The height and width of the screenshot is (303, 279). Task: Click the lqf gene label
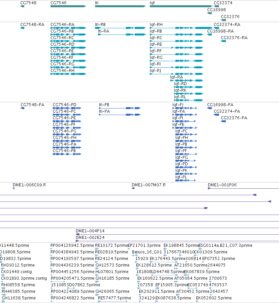(152, 3)
